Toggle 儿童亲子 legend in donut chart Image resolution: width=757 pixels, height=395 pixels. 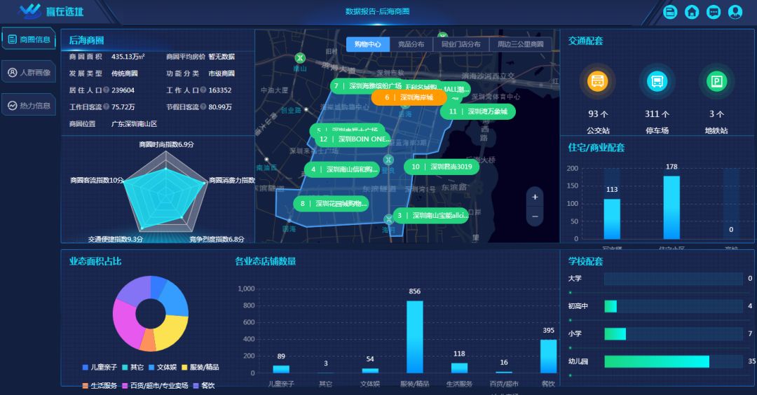click(97, 367)
